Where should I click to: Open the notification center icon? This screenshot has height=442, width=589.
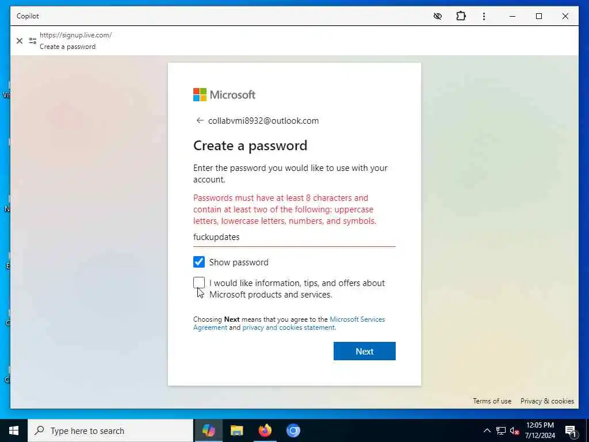(571, 430)
